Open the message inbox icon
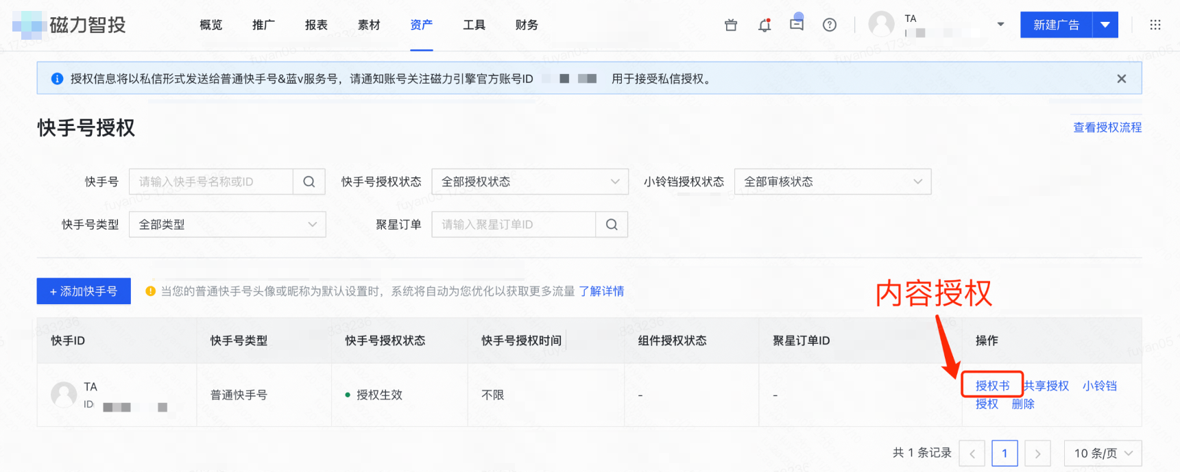Viewport: 1180px width, 472px height. (797, 23)
